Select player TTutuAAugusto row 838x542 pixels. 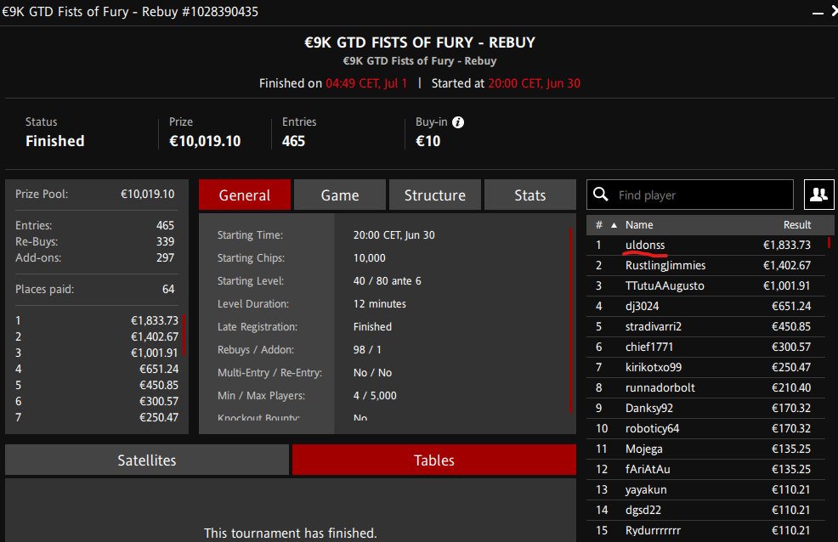pos(705,285)
